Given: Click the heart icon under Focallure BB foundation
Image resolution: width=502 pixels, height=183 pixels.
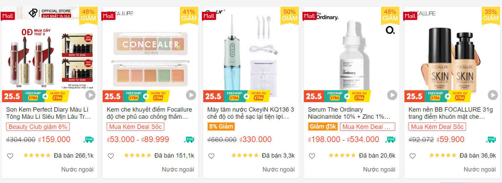Looking at the screenshot, I should 413,156.
